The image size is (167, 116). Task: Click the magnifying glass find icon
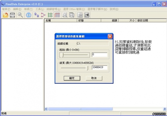click(x=20, y=15)
